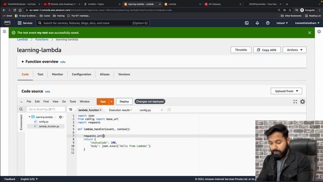
Task: Open the English (US) language selector
Action: 29,179
